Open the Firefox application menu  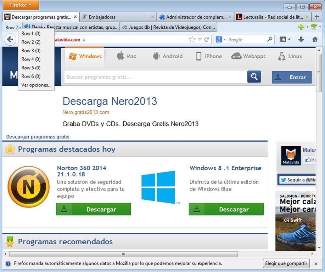tap(21, 5)
